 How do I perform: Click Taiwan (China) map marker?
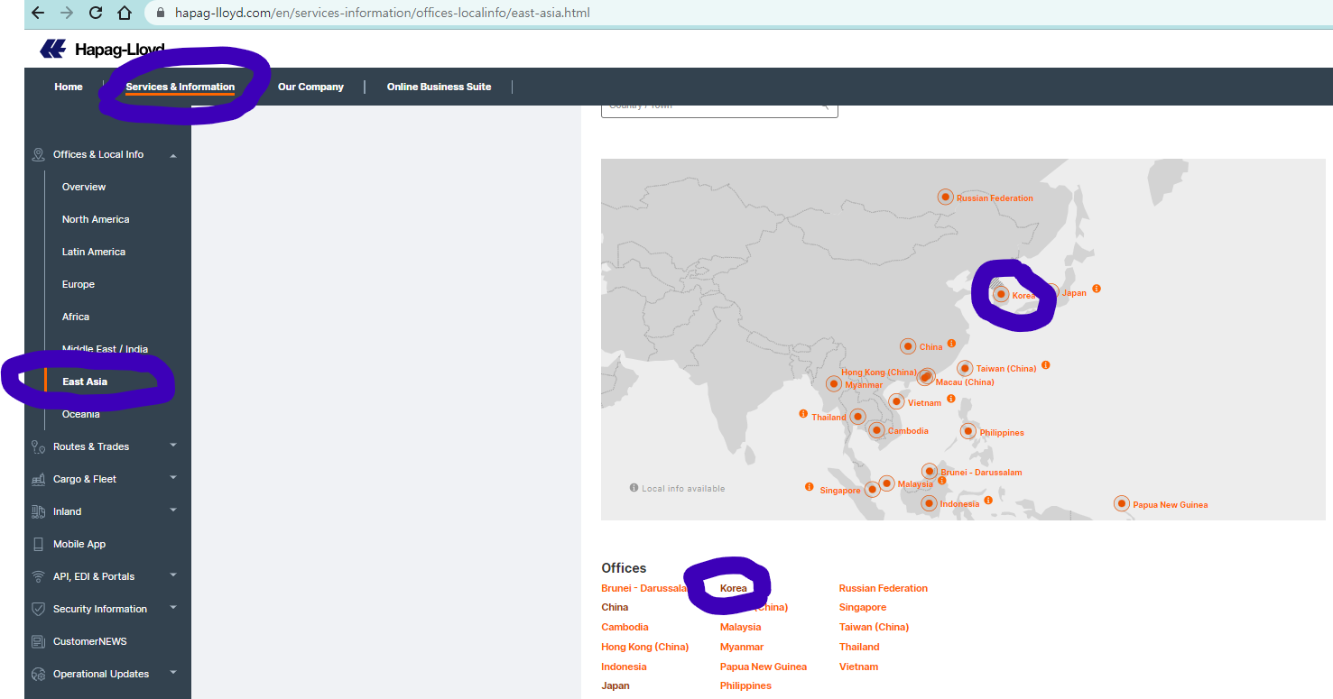pyautogui.click(x=965, y=368)
